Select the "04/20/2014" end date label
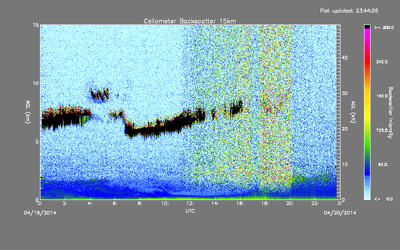Viewport: 400px width, 250px height. click(x=340, y=213)
